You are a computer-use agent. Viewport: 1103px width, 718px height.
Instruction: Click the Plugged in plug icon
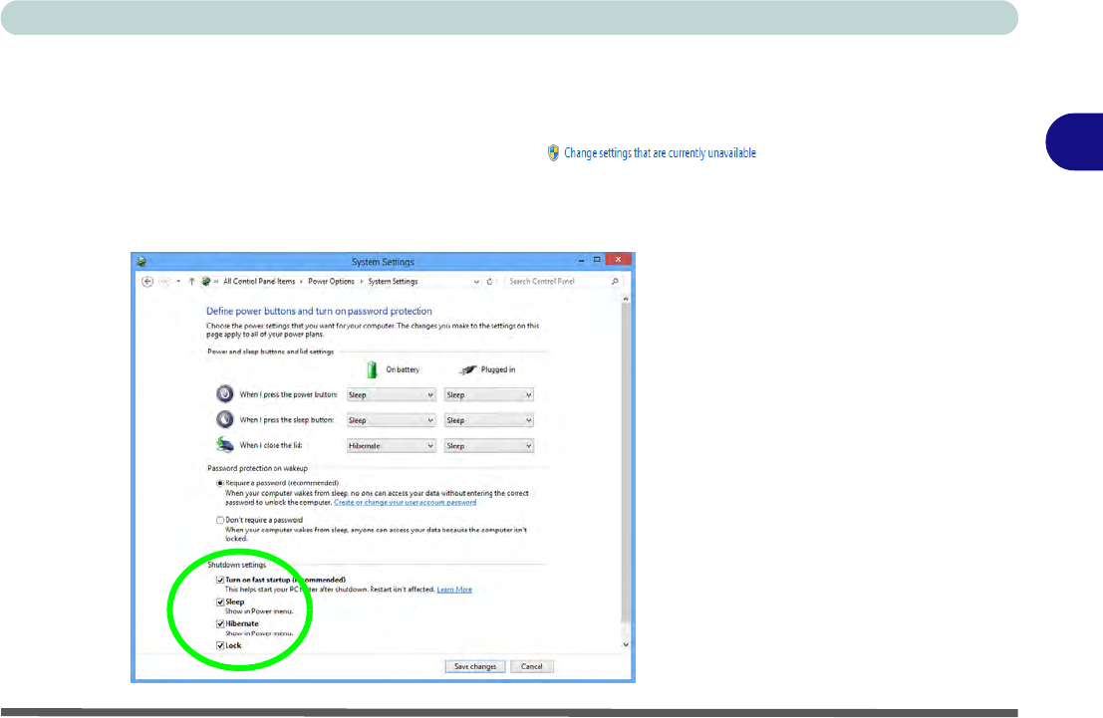coord(467,369)
